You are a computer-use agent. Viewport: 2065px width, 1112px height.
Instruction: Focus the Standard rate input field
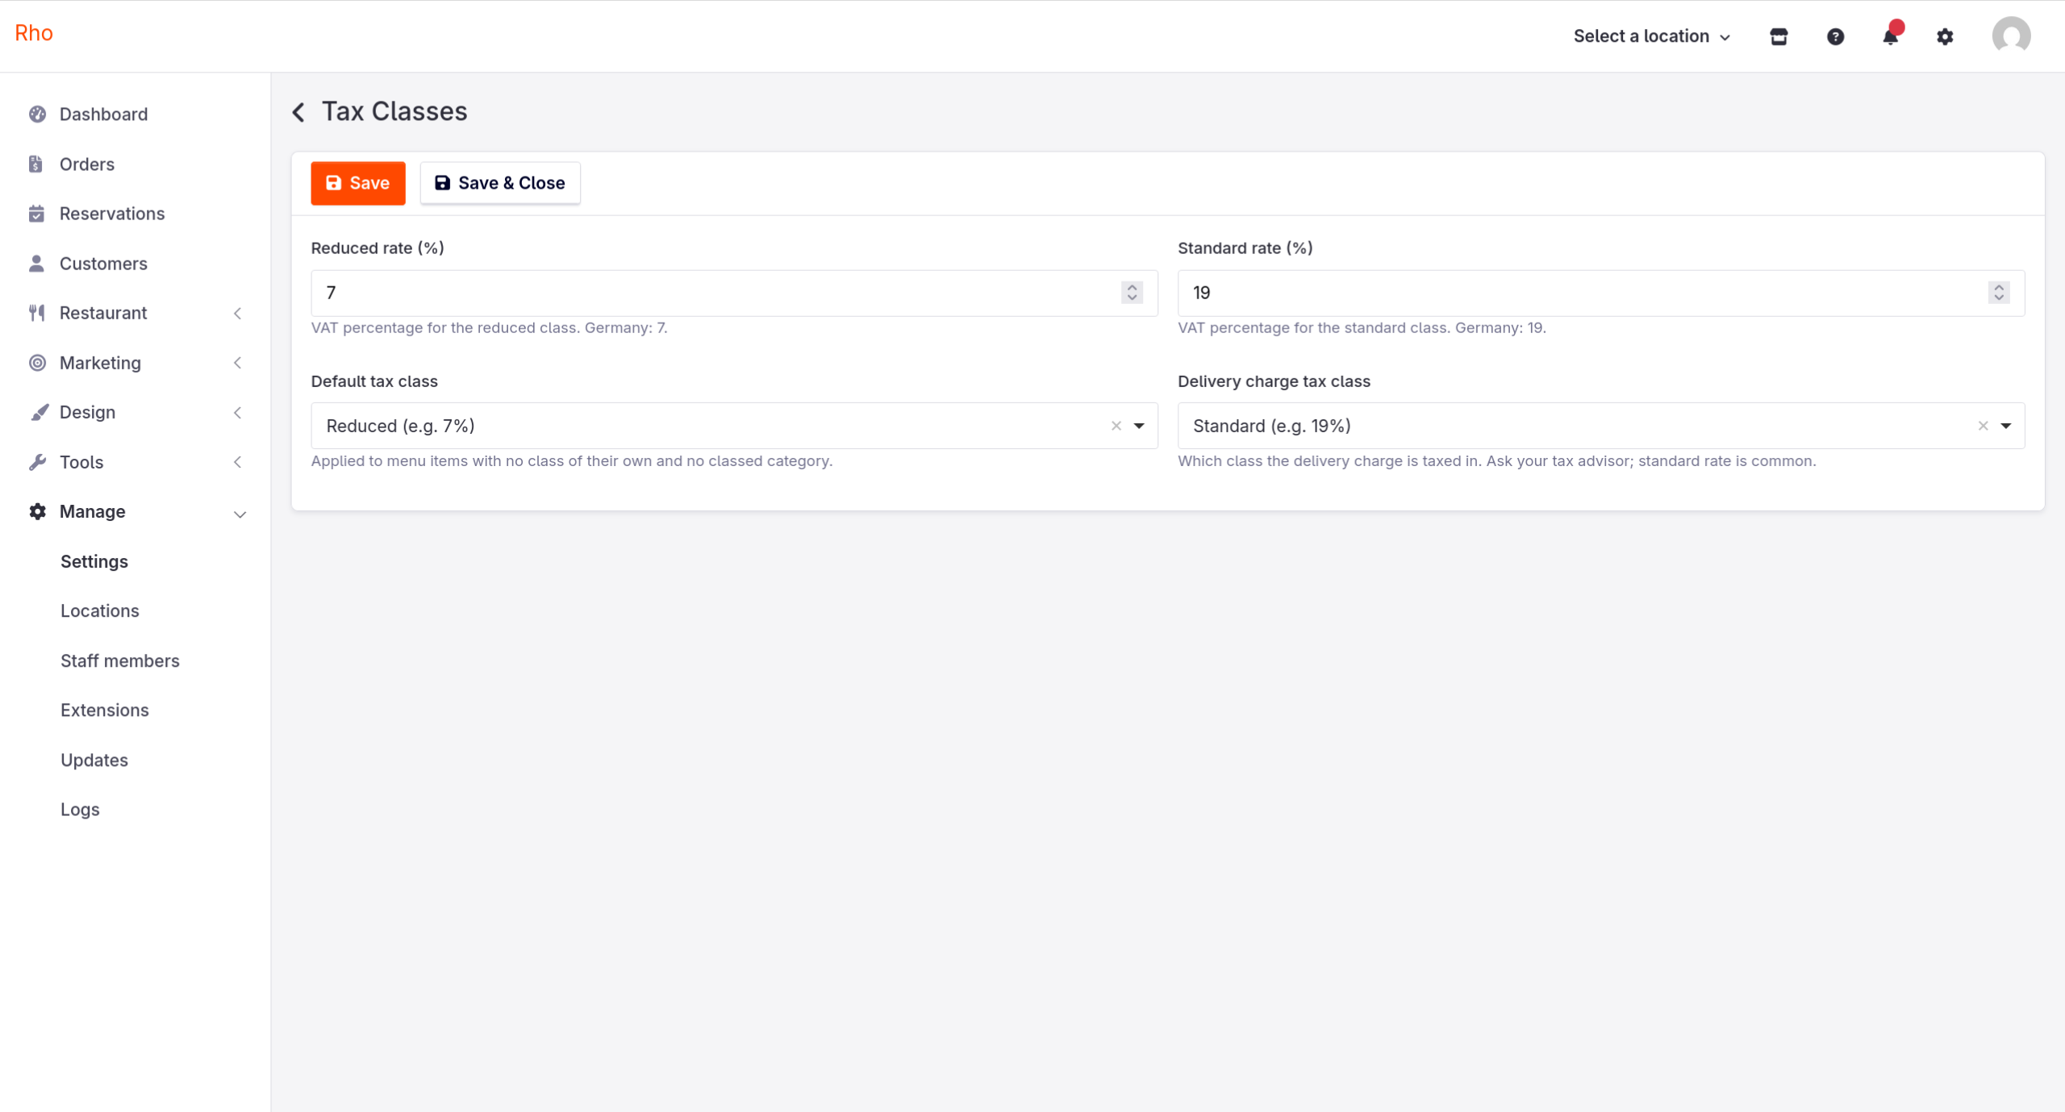(1600, 293)
